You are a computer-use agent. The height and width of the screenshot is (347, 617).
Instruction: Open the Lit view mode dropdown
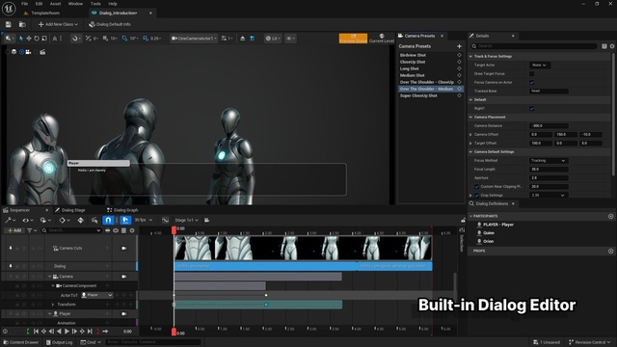pos(273,39)
